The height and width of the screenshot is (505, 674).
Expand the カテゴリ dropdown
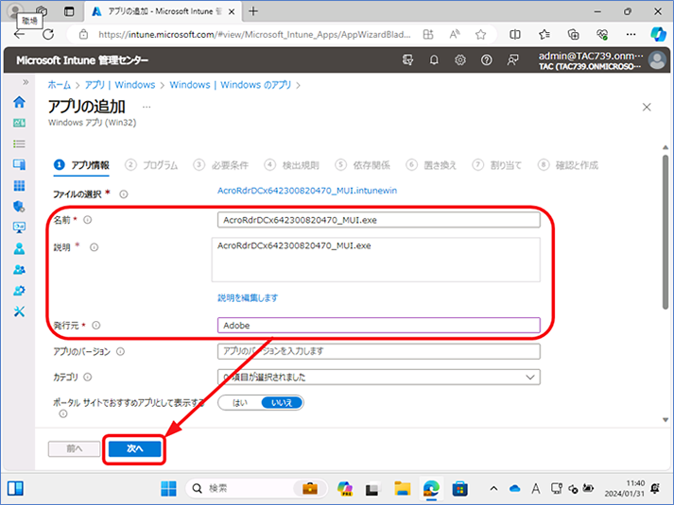(379, 378)
